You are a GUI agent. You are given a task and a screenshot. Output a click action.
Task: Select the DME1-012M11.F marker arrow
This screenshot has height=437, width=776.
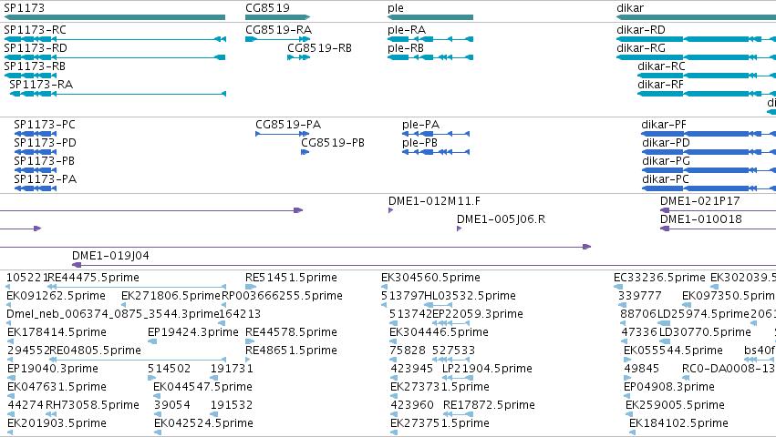pos(391,210)
